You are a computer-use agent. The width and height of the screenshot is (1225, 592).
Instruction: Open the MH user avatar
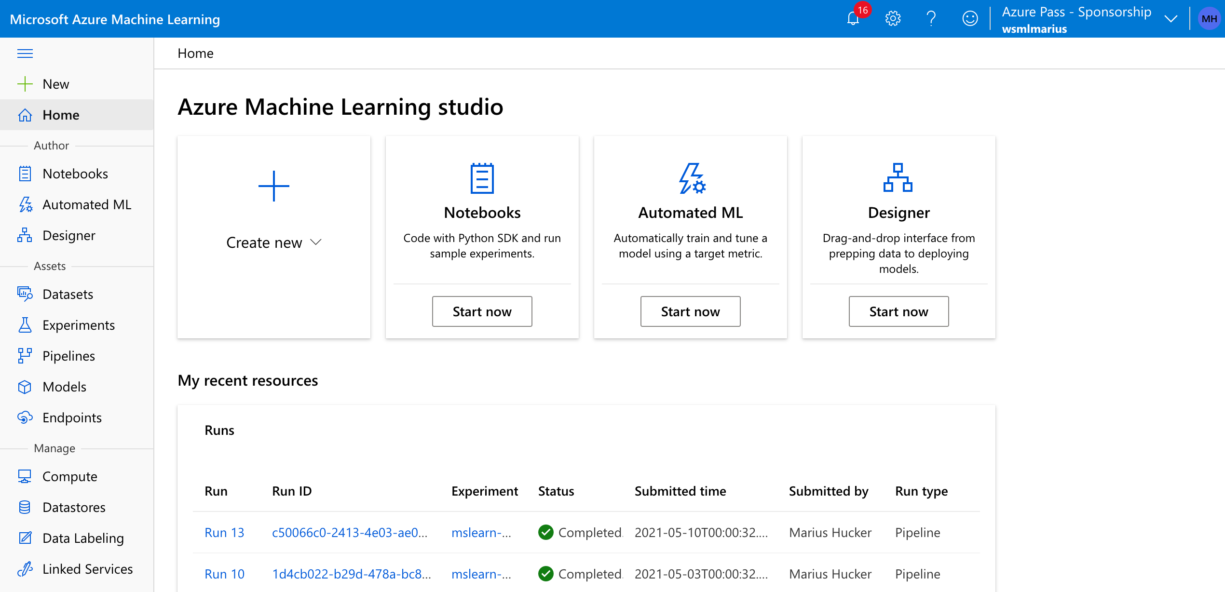coord(1209,19)
